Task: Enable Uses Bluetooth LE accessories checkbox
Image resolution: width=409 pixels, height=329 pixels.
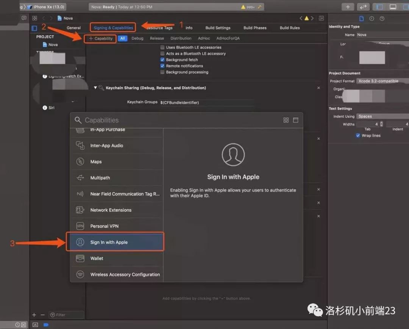Action: tap(162, 47)
